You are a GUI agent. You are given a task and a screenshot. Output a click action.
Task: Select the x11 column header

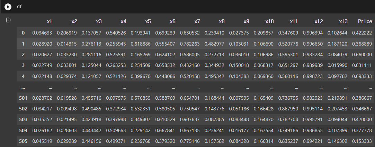pyautogui.click(x=294, y=21)
